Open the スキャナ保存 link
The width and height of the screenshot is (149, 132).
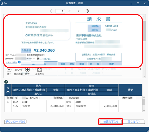tap(11, 62)
